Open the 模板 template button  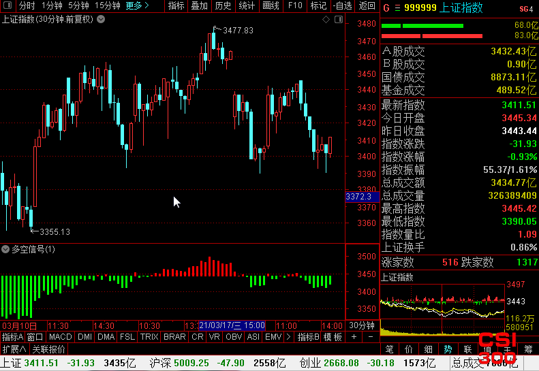(x=333, y=337)
